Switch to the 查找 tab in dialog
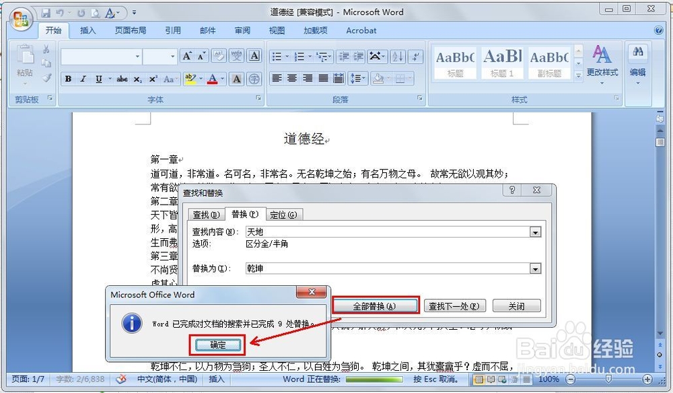This screenshot has height=393, width=673. (x=205, y=214)
